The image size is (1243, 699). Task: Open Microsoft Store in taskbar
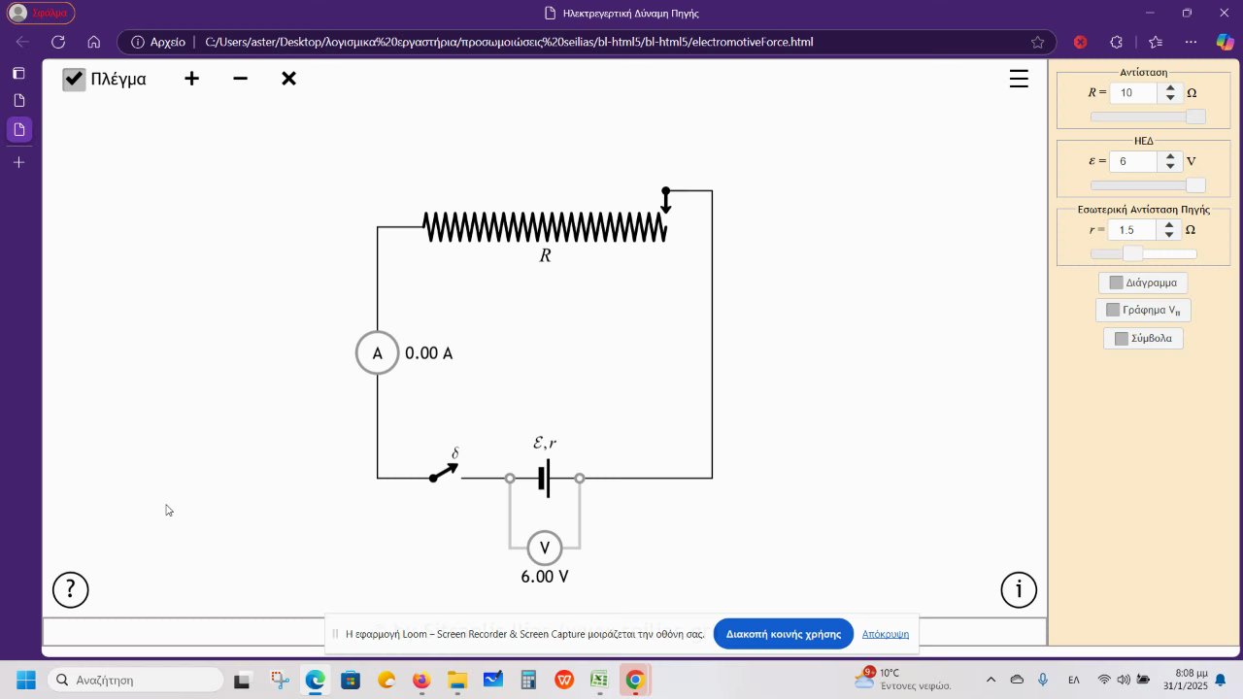[351, 680]
